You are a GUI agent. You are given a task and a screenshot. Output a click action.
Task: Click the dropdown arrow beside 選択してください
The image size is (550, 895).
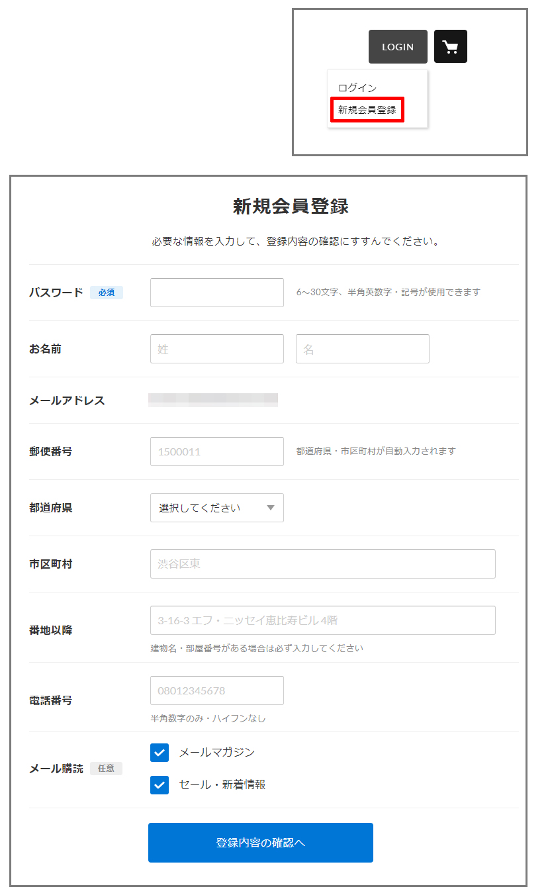tap(270, 508)
